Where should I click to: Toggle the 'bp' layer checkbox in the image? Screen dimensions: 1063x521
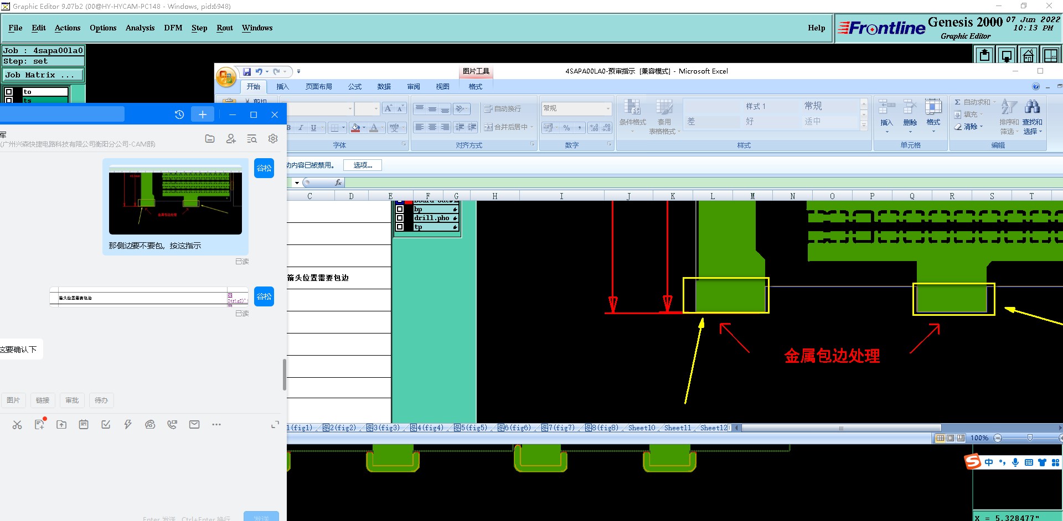[x=400, y=209]
